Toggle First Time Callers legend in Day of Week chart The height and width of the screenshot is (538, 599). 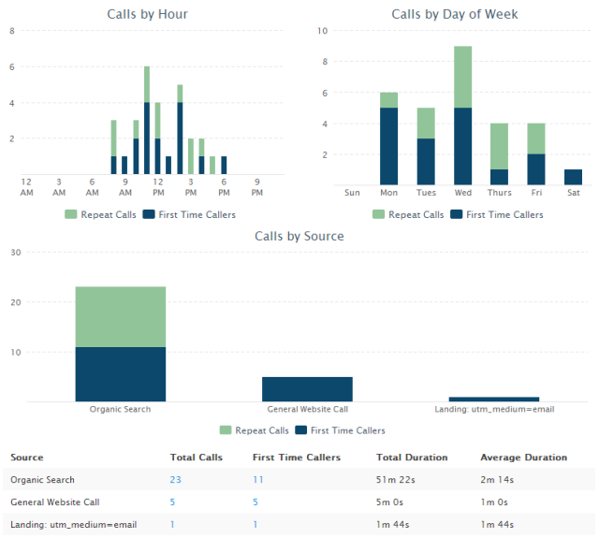click(x=497, y=214)
